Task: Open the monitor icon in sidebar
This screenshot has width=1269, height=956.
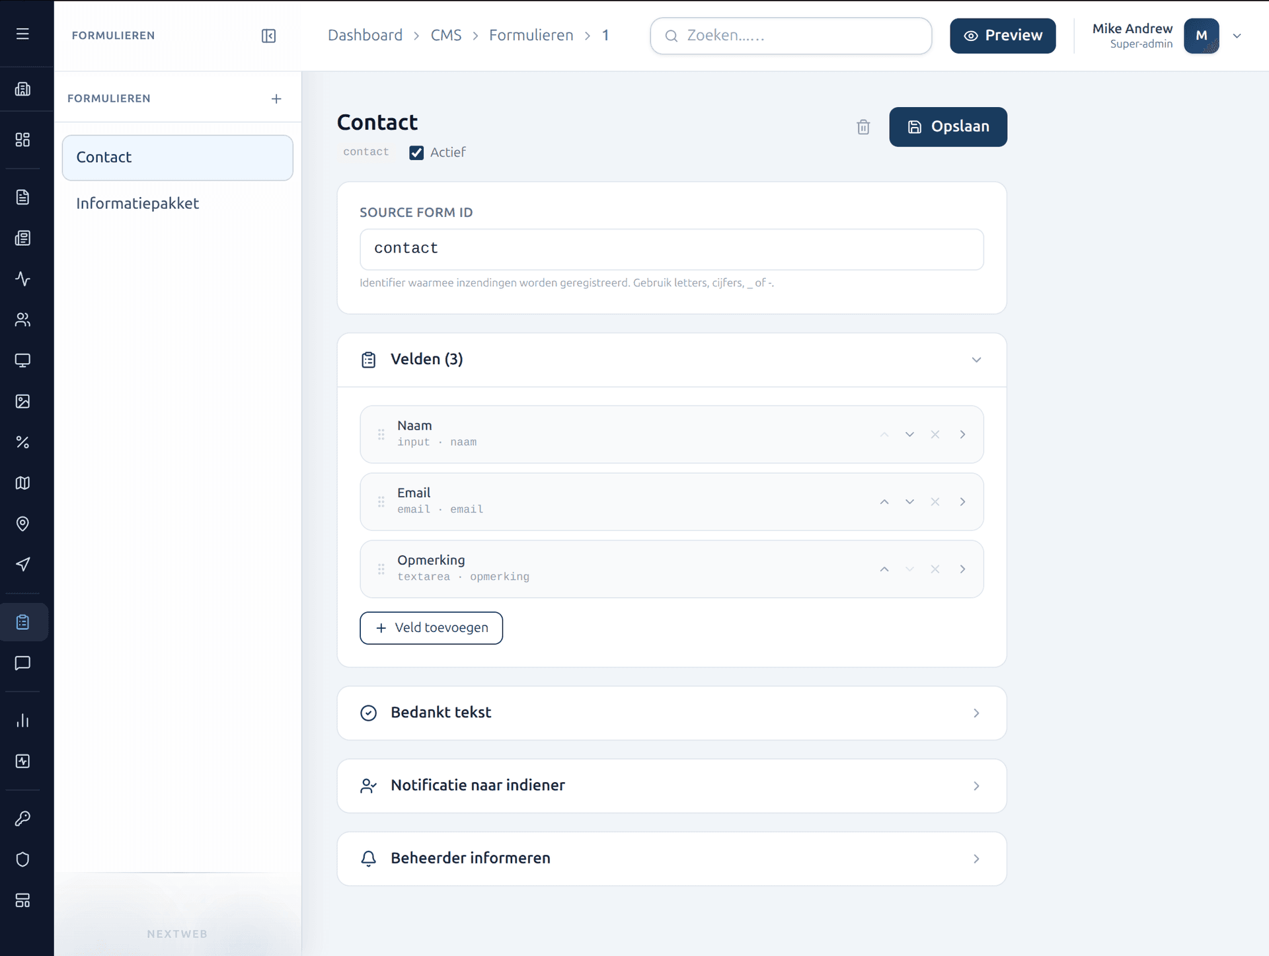Action: 22,360
